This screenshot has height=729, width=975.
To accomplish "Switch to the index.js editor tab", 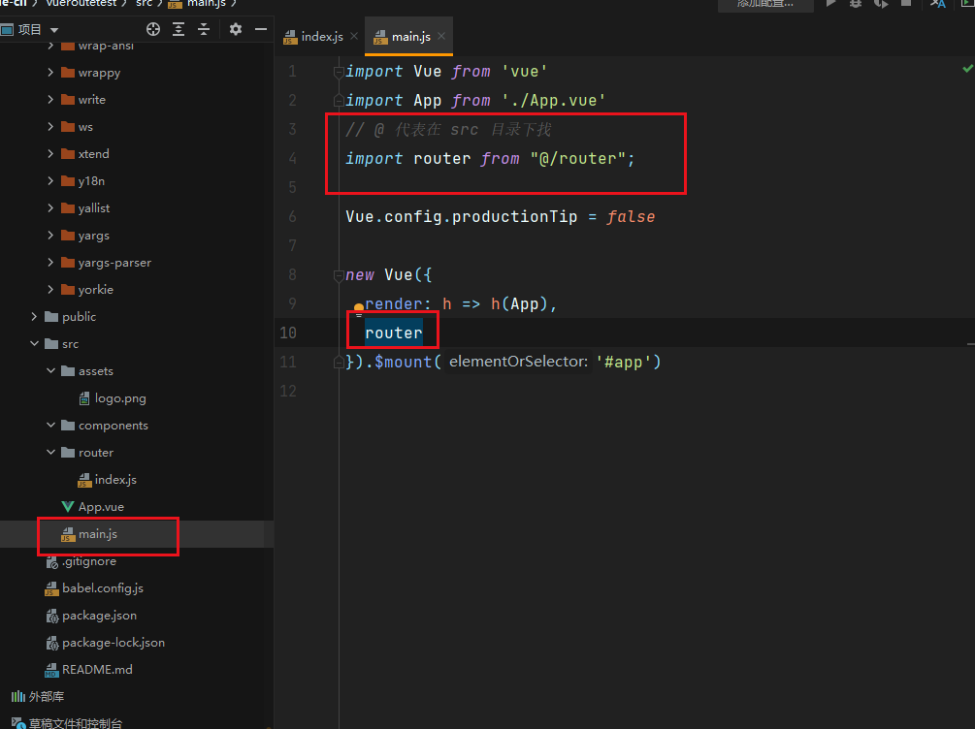I will [321, 37].
